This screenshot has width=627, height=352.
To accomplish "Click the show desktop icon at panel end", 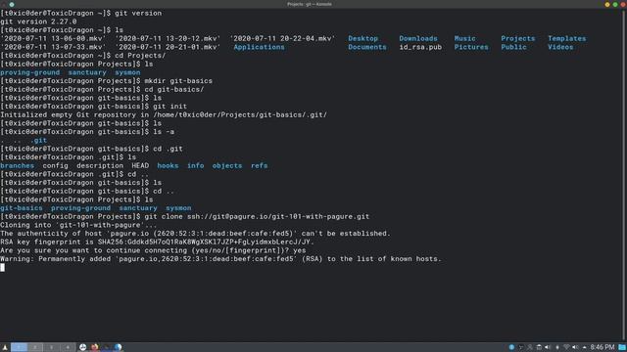I will pyautogui.click(x=622, y=347).
